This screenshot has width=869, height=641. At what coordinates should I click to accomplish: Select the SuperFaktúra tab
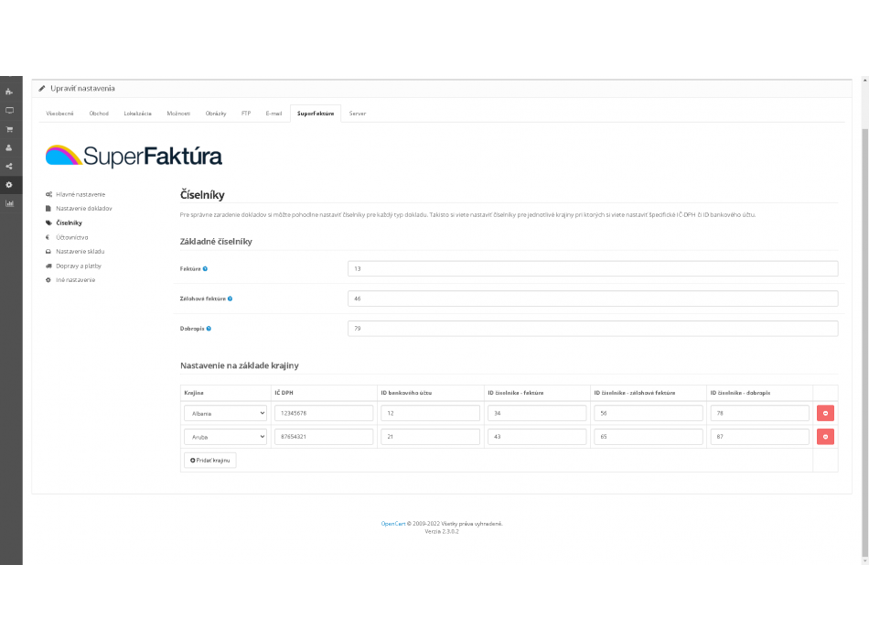pos(316,114)
